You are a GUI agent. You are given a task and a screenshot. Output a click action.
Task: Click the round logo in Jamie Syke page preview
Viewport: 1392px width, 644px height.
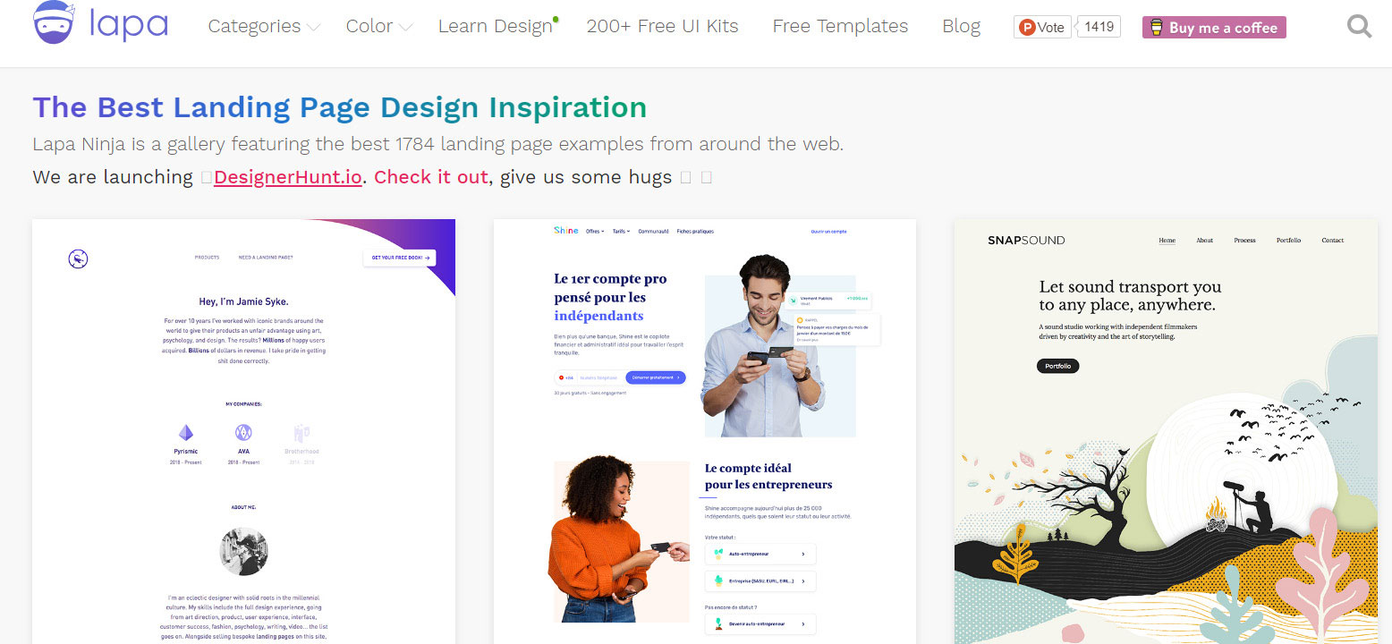click(x=79, y=259)
